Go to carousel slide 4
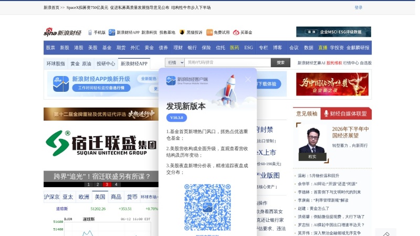This screenshot has height=236, width=420. tap(116, 185)
